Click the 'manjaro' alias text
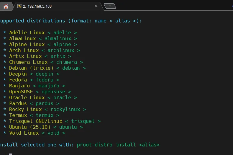Image resolution: width=233 pixels, height=155 pixels. pyautogui.click(x=49, y=86)
